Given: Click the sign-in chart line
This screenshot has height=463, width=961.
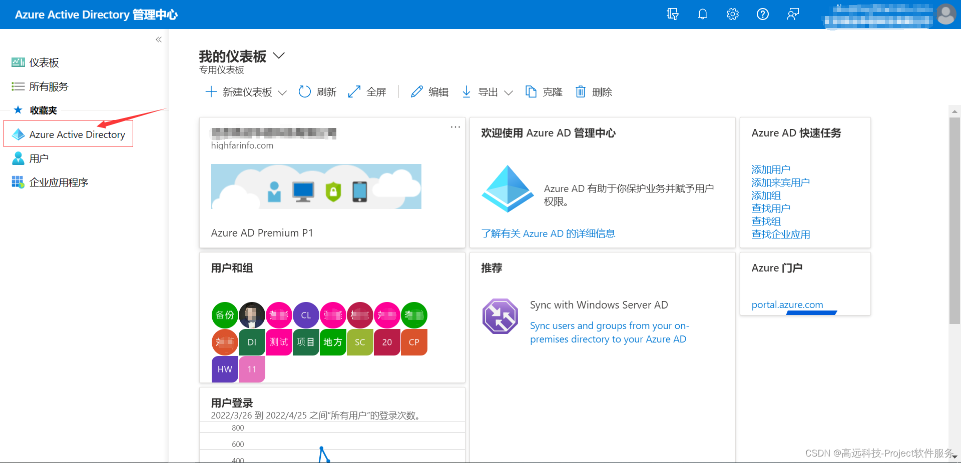Looking at the screenshot, I should [x=324, y=454].
